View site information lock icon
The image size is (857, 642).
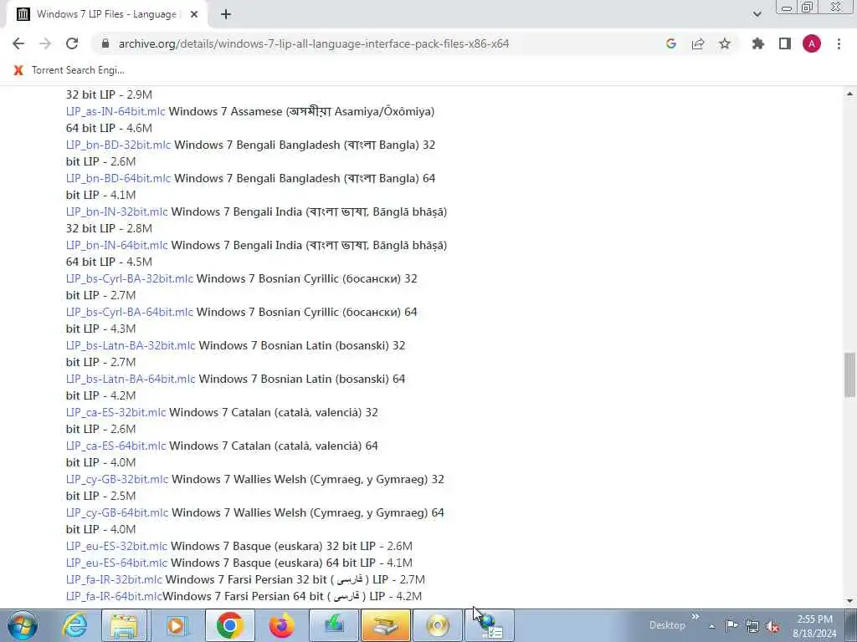point(105,43)
